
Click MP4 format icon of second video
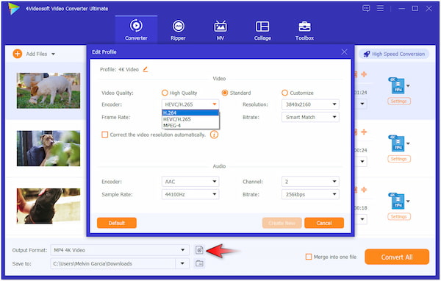[397, 143]
